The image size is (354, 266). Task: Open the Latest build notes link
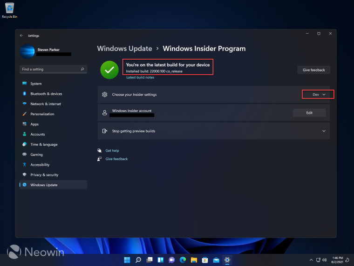click(140, 77)
